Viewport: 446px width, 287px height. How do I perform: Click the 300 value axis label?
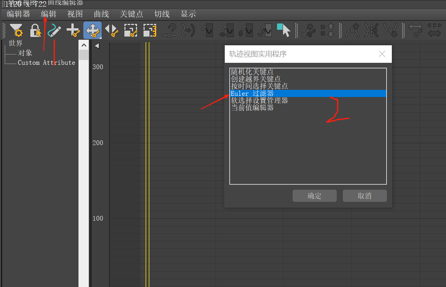click(98, 67)
